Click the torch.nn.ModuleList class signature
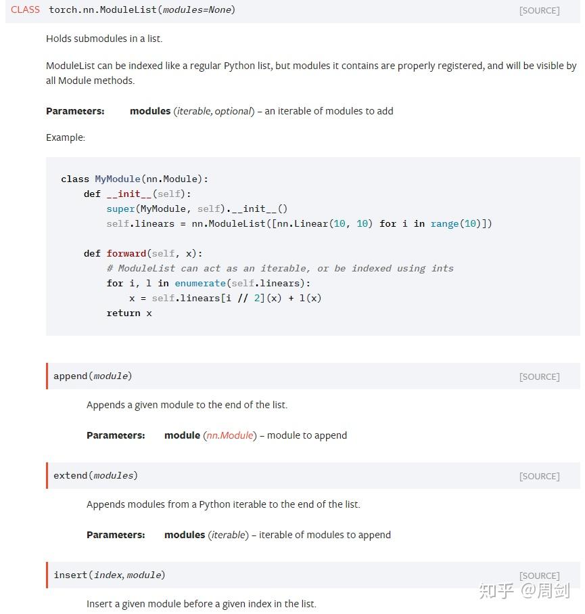This screenshot has width=585, height=614. click(x=141, y=9)
